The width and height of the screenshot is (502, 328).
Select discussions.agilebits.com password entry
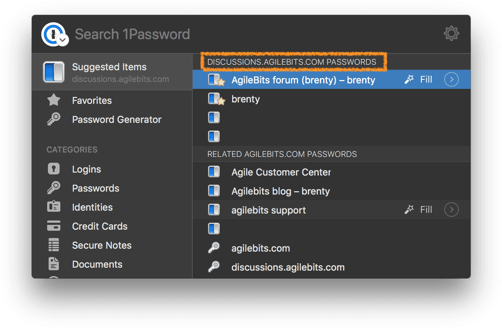288,267
